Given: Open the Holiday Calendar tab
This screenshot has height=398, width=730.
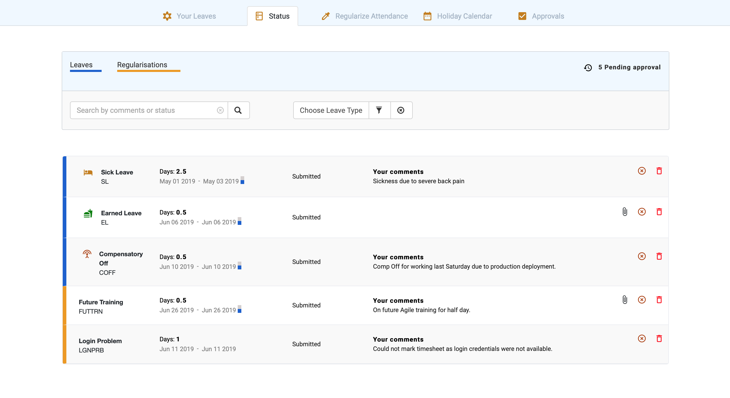Looking at the screenshot, I should tap(458, 16).
